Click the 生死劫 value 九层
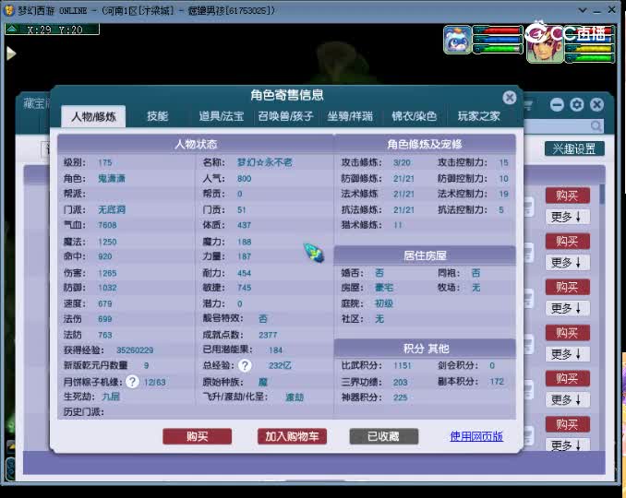626x498 pixels. coord(111,397)
